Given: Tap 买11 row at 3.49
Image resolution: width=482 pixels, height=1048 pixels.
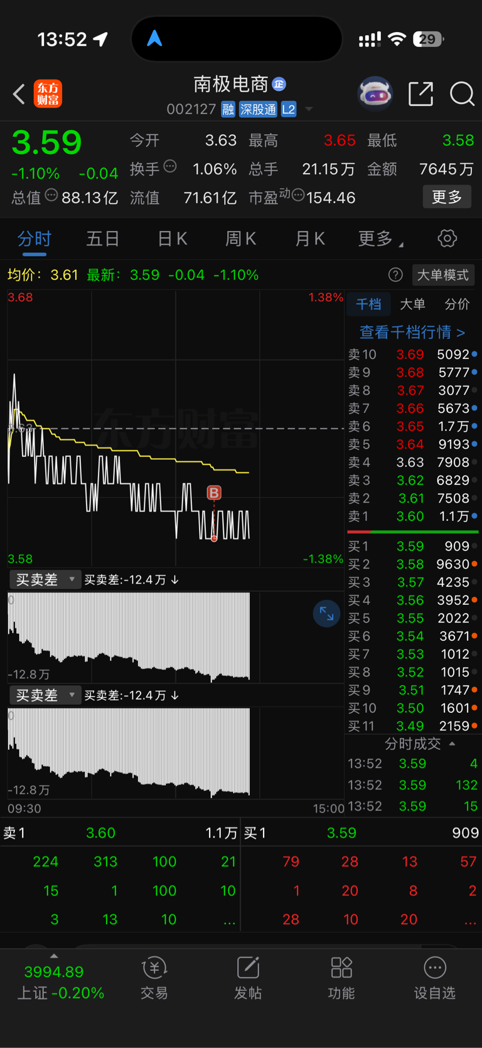Looking at the screenshot, I should click(x=413, y=726).
